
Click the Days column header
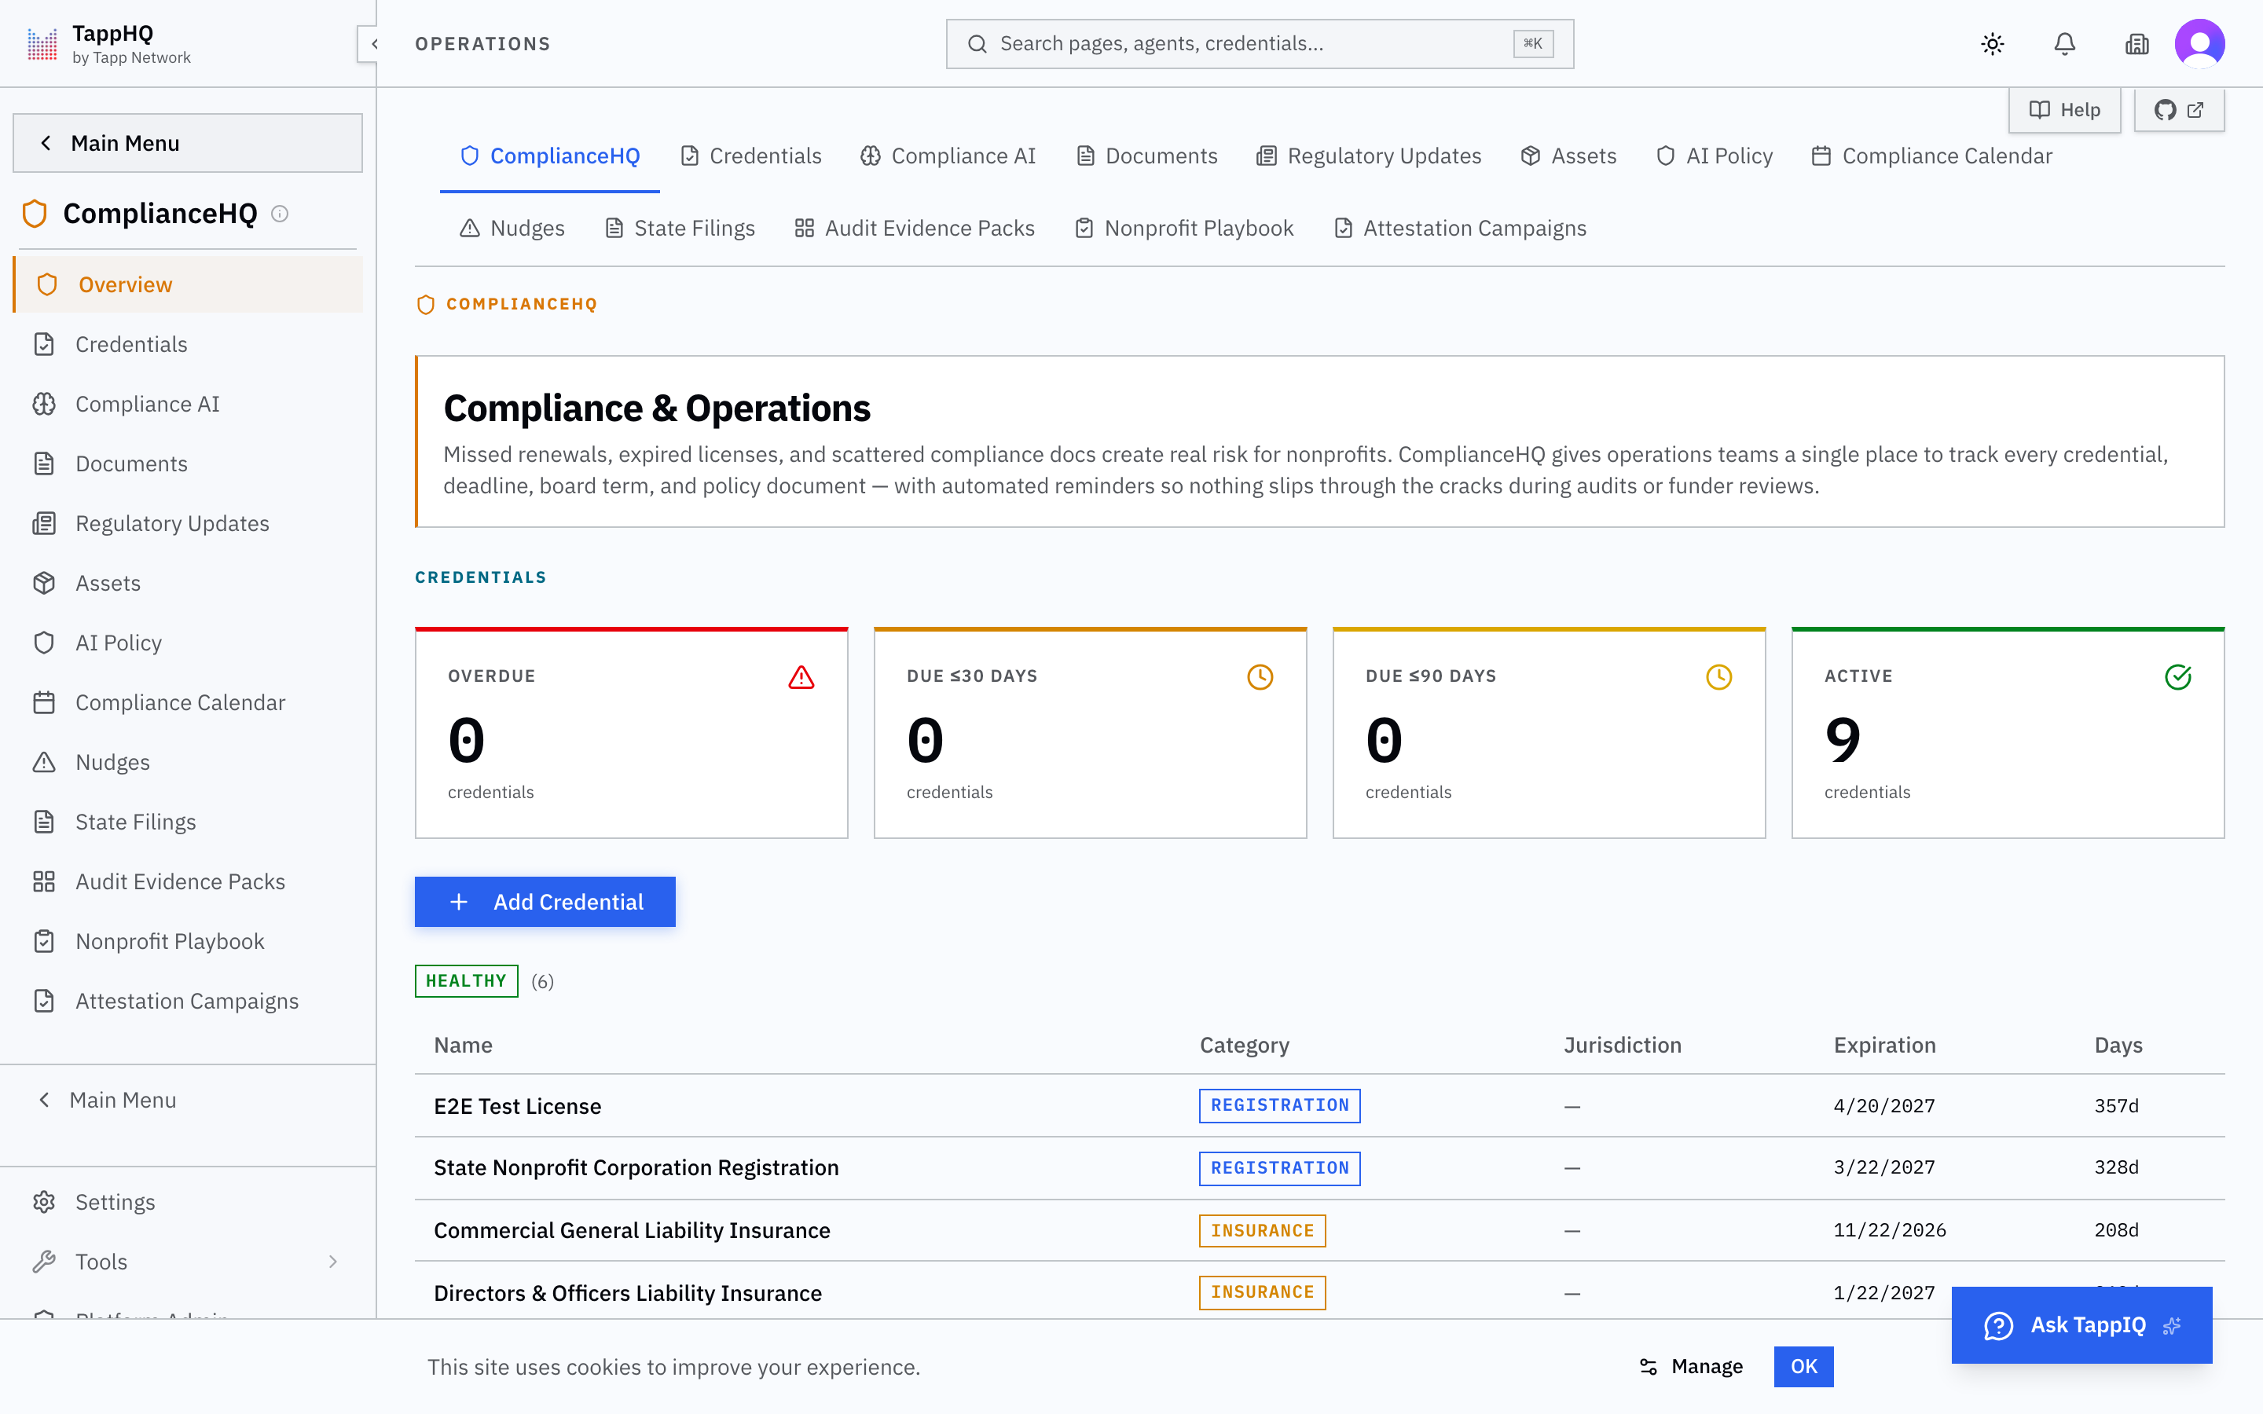[x=2118, y=1045]
